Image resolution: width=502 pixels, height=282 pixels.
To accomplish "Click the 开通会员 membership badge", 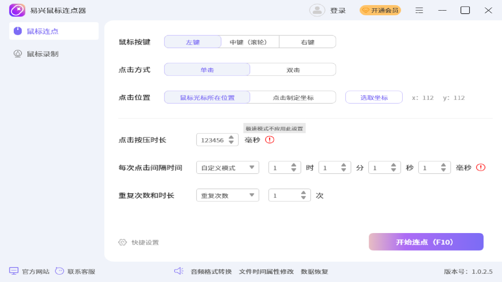I will point(380,11).
